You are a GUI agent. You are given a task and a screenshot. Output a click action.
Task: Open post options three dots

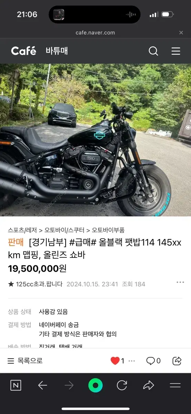coord(180,282)
